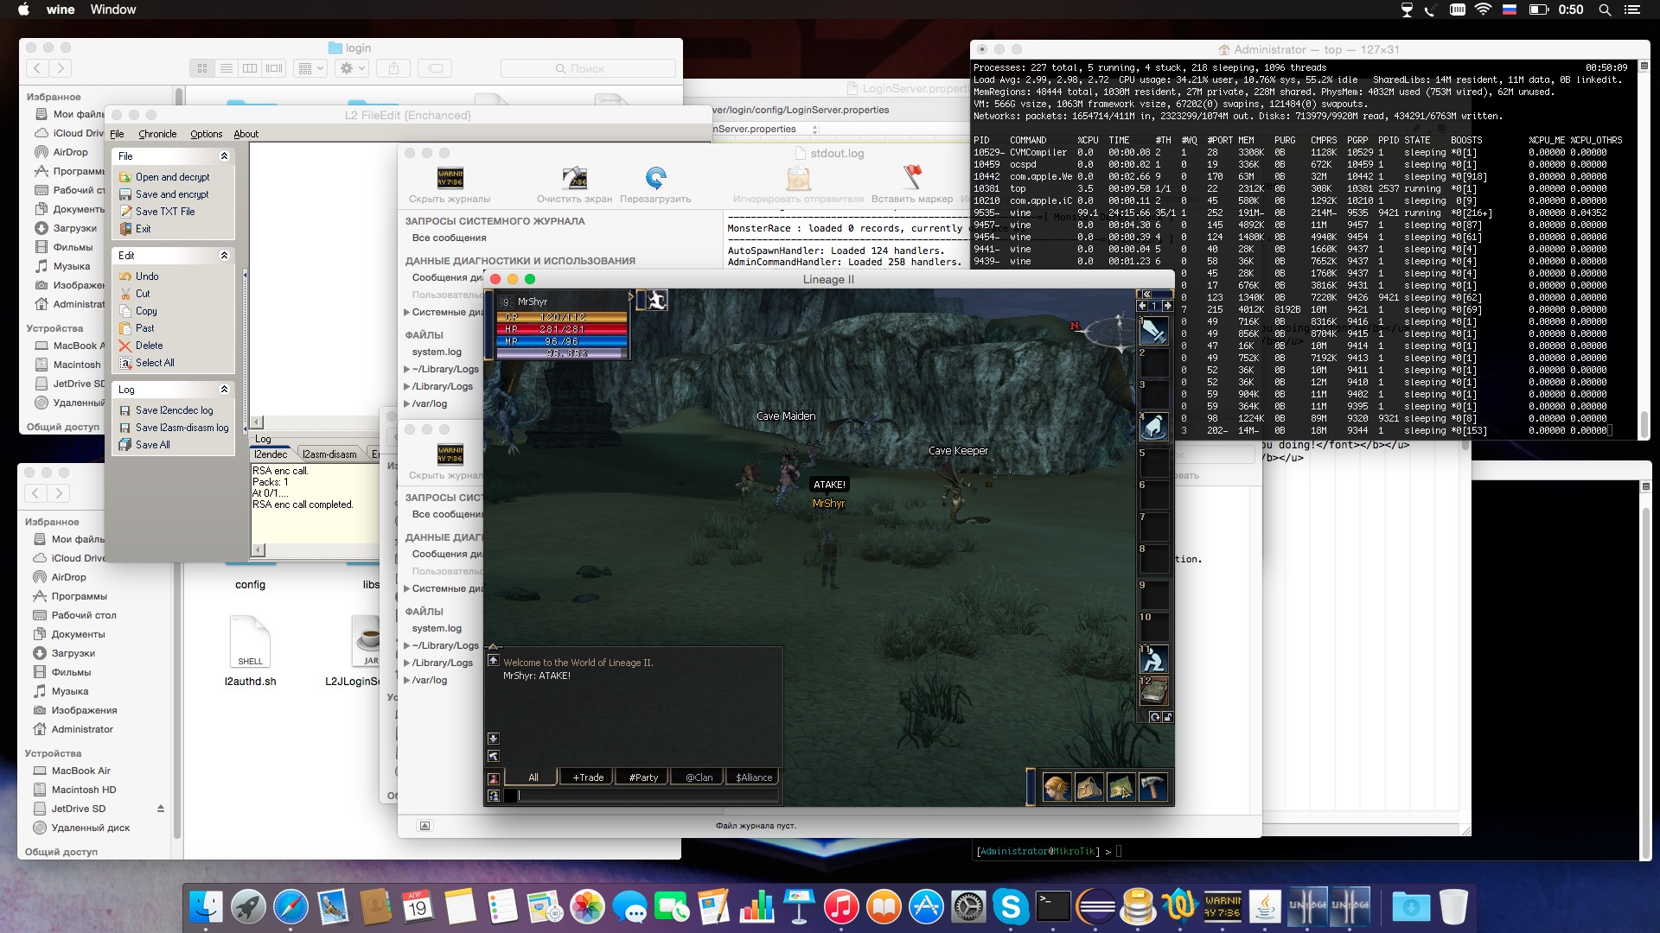1660x933 pixels.
Task: Click the Перезагрузить reload icon in Console
Action: (x=655, y=178)
